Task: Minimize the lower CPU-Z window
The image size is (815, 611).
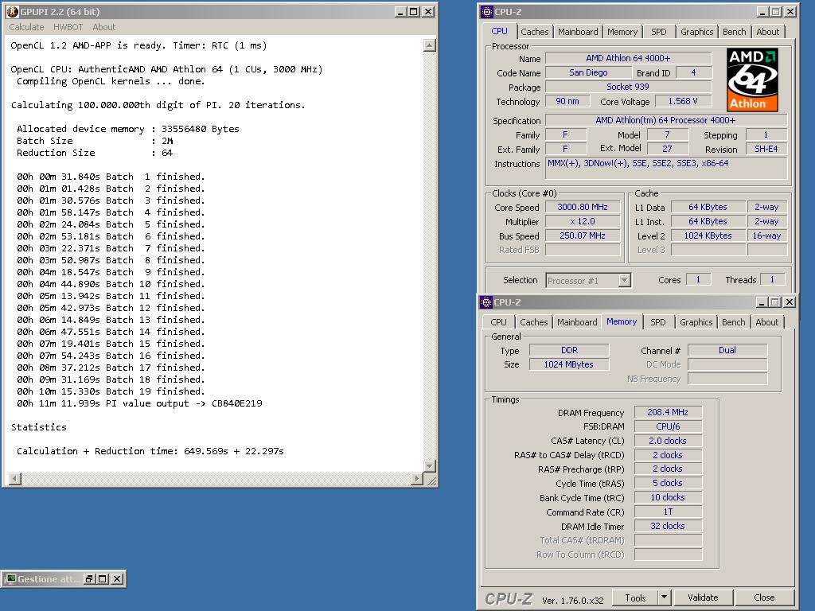Action: coord(762,302)
